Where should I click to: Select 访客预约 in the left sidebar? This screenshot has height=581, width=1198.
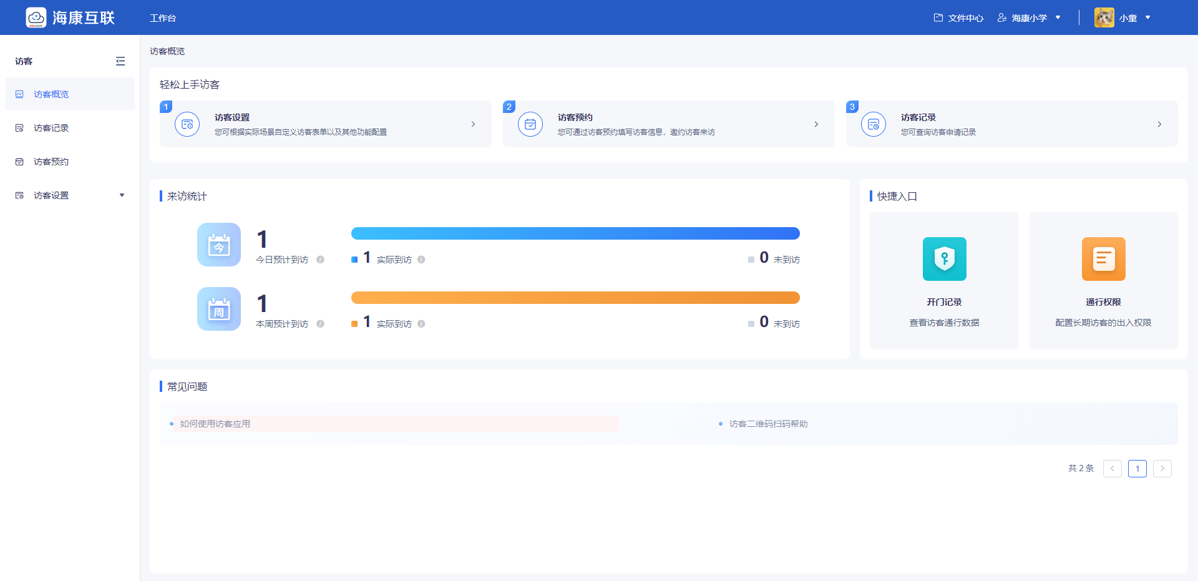tap(51, 162)
